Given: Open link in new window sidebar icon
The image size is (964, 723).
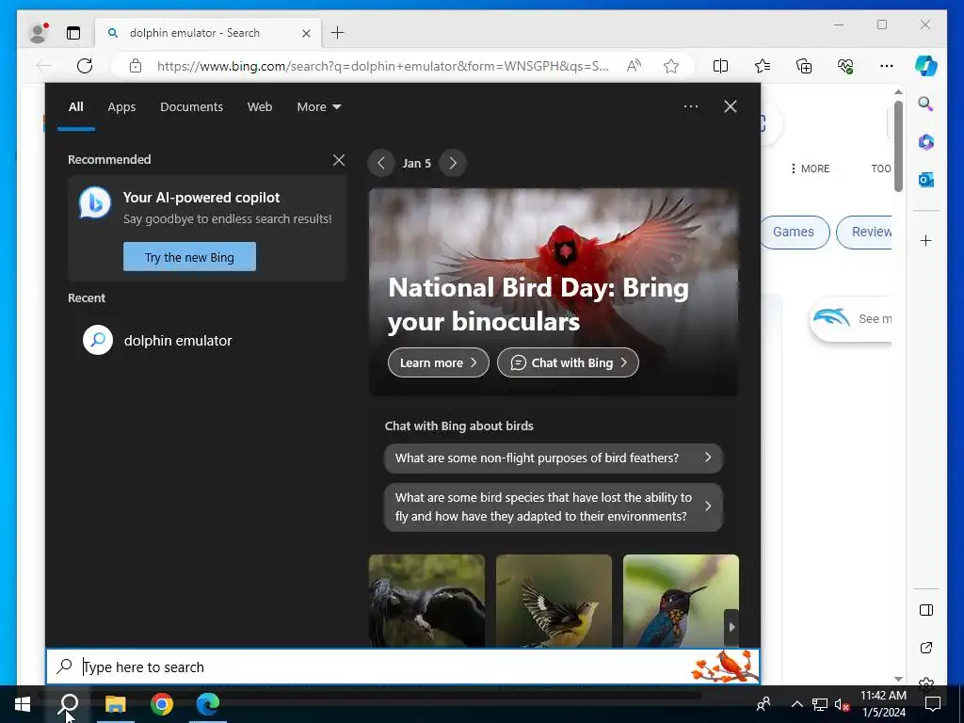Looking at the screenshot, I should (x=926, y=648).
